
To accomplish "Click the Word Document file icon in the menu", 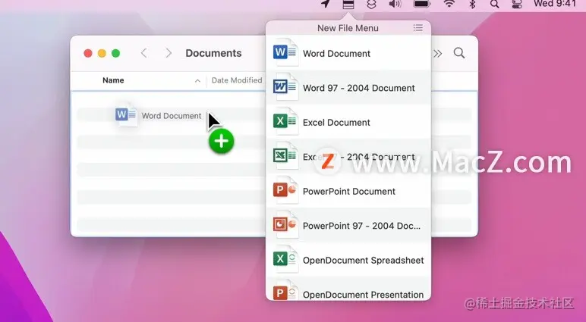I will [285, 52].
